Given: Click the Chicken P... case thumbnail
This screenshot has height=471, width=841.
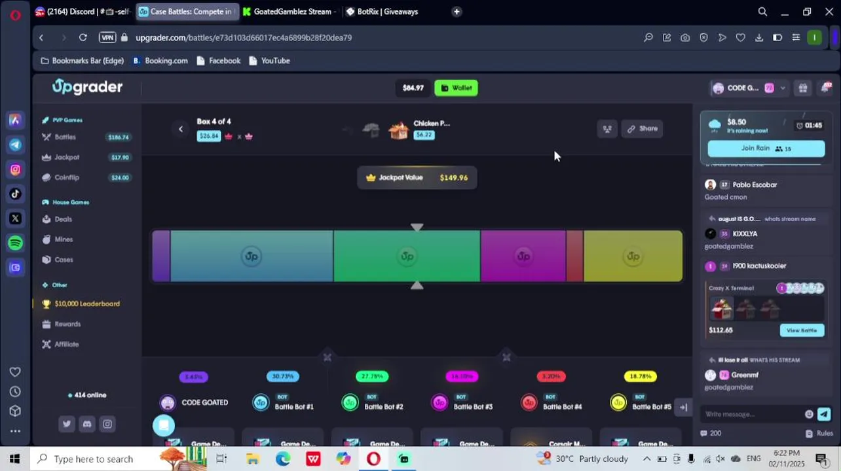Looking at the screenshot, I should coord(398,130).
